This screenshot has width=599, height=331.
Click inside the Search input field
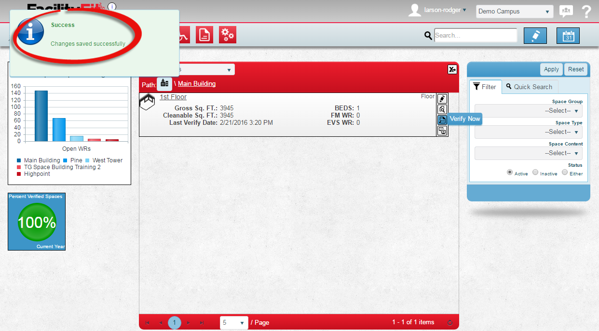(475, 35)
